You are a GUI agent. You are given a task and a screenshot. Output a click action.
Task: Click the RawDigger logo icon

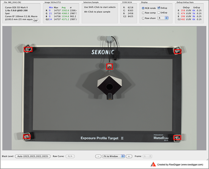153,164
